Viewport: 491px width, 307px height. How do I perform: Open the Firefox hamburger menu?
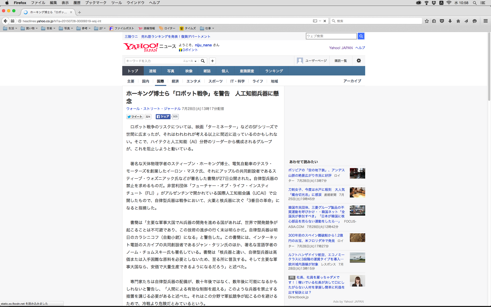click(485, 21)
